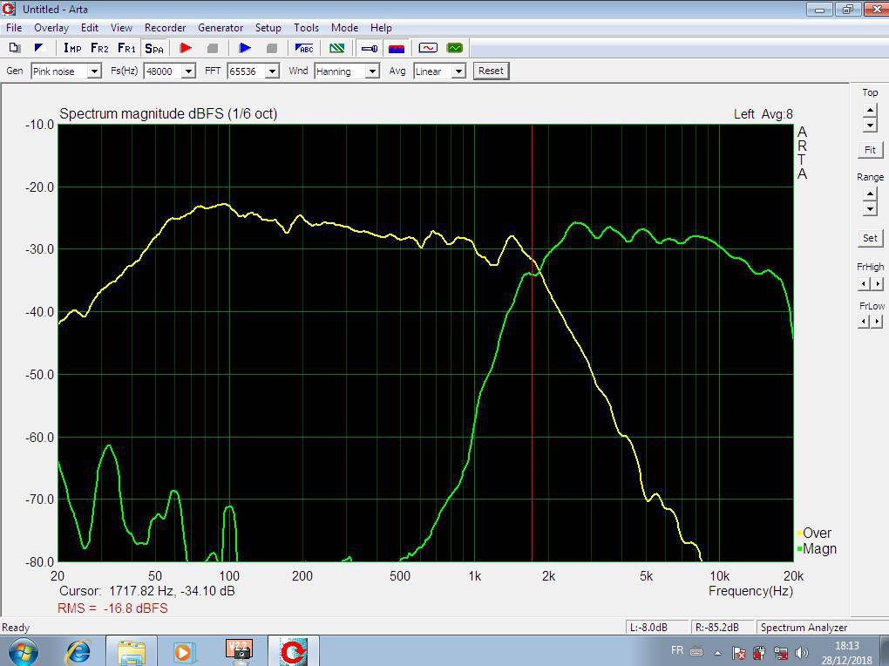This screenshot has height=666, width=889.
Task: Toggle the SPA spectrum analyzer mode
Action: coord(154,48)
